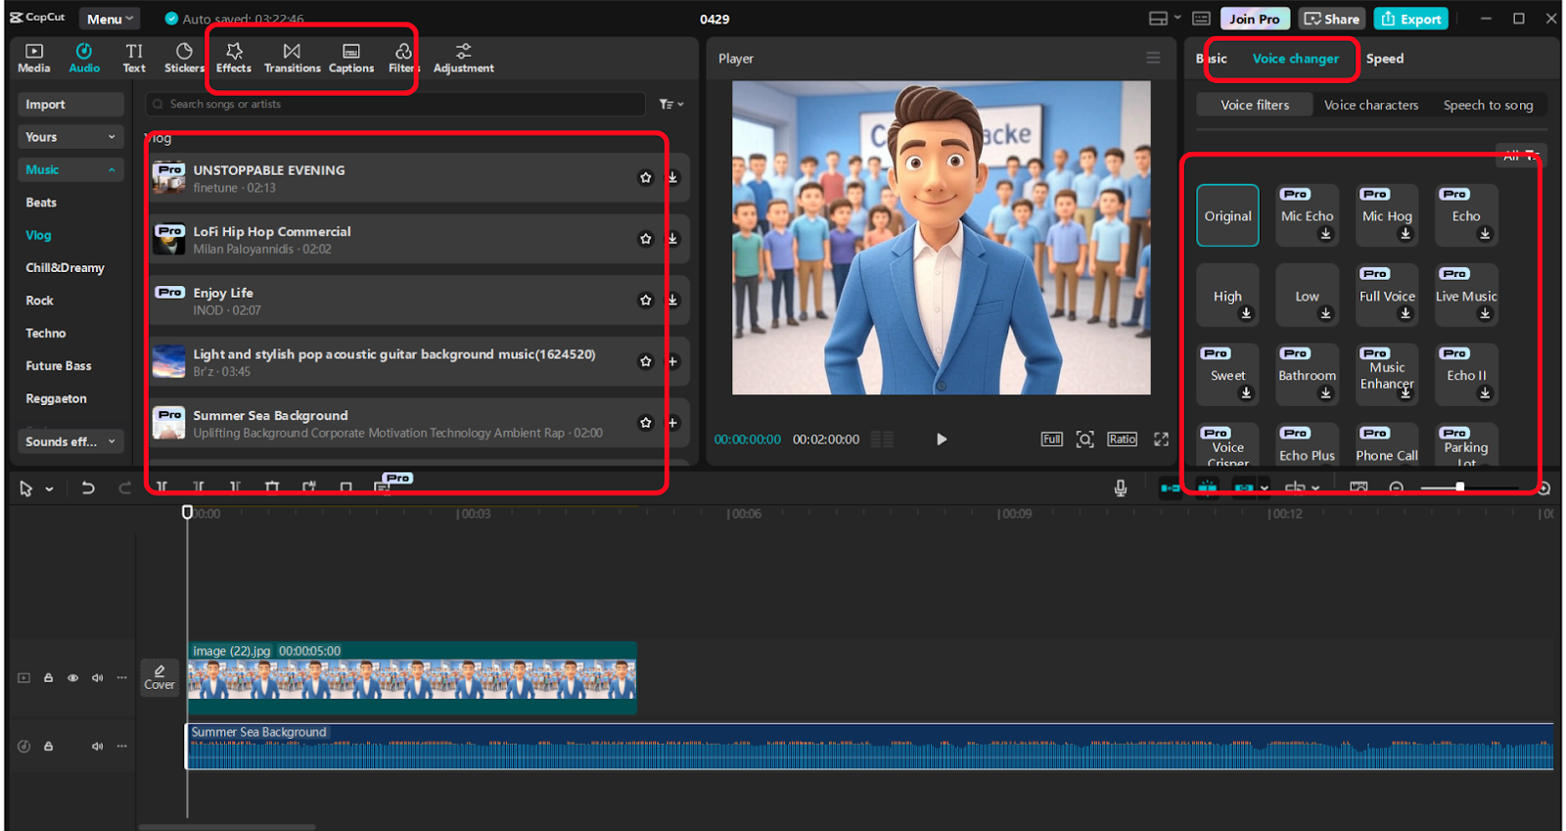Open the Captions panel
Viewport: 1566px width, 831px height.
click(x=351, y=59)
